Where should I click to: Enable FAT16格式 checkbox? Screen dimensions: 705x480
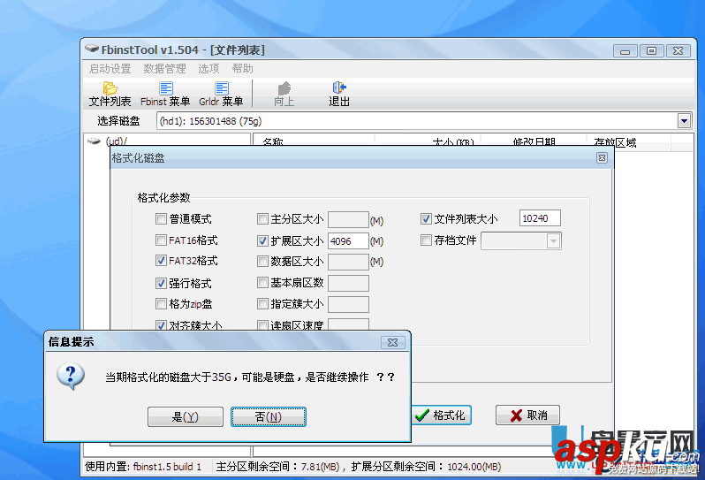click(161, 240)
